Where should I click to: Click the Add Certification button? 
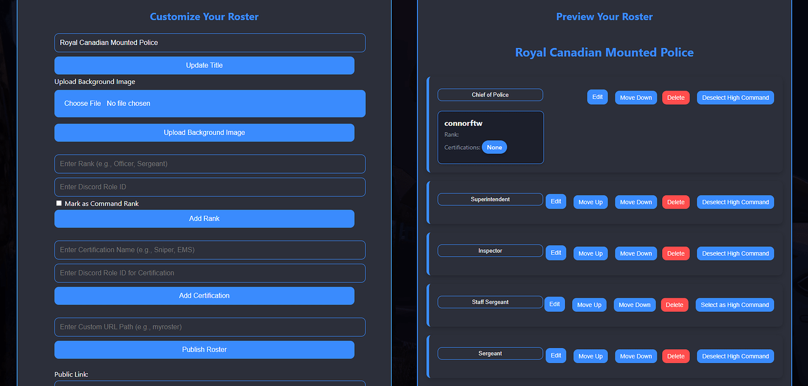pyautogui.click(x=204, y=295)
